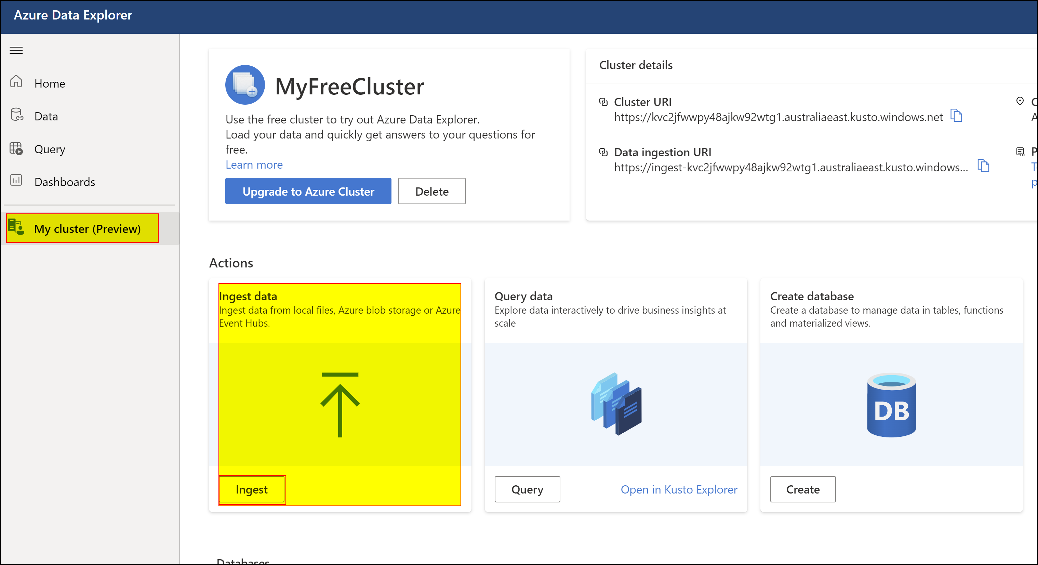Click the location pin icon in Cluster details
This screenshot has height=565, width=1038.
pos(1020,102)
